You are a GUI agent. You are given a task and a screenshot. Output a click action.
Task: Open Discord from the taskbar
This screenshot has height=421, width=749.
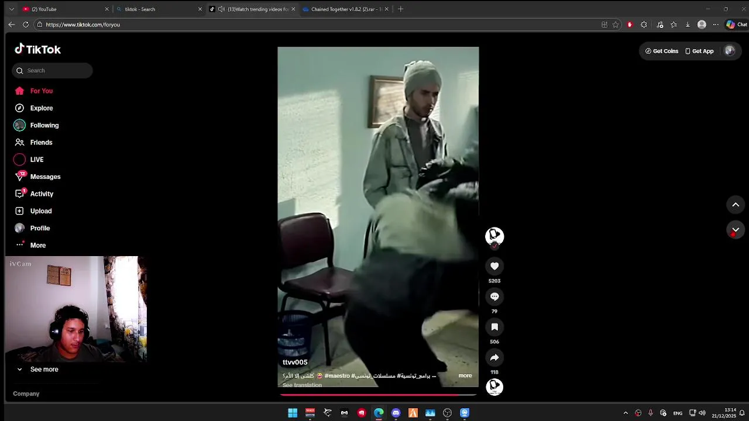(x=396, y=413)
